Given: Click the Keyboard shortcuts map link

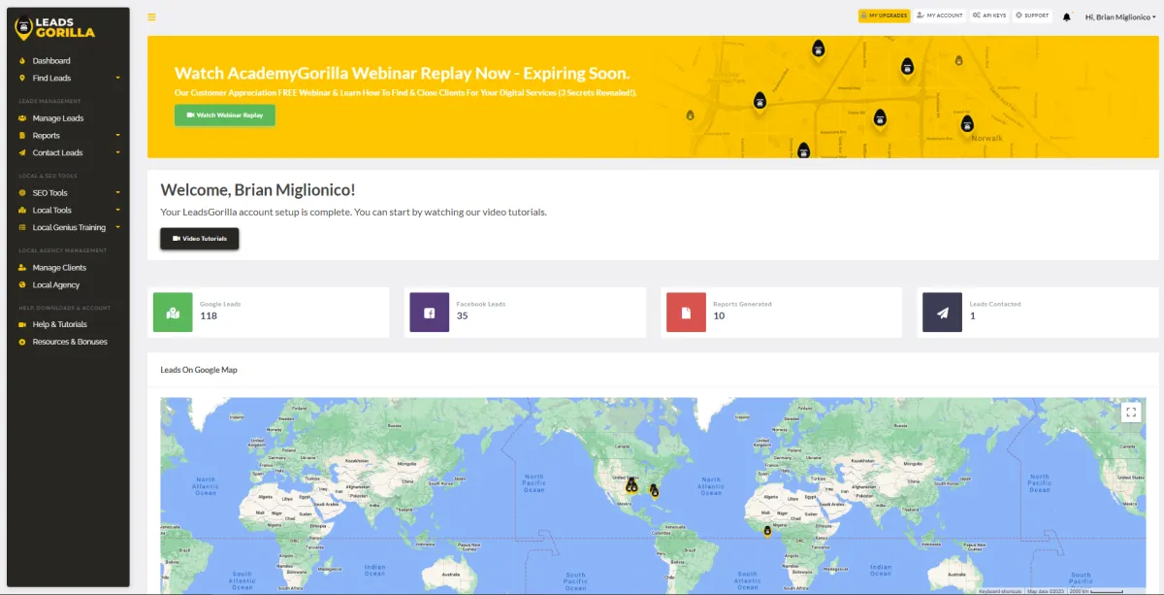Looking at the screenshot, I should pos(1000,591).
